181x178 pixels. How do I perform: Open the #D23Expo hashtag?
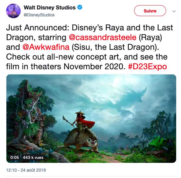tap(148, 67)
